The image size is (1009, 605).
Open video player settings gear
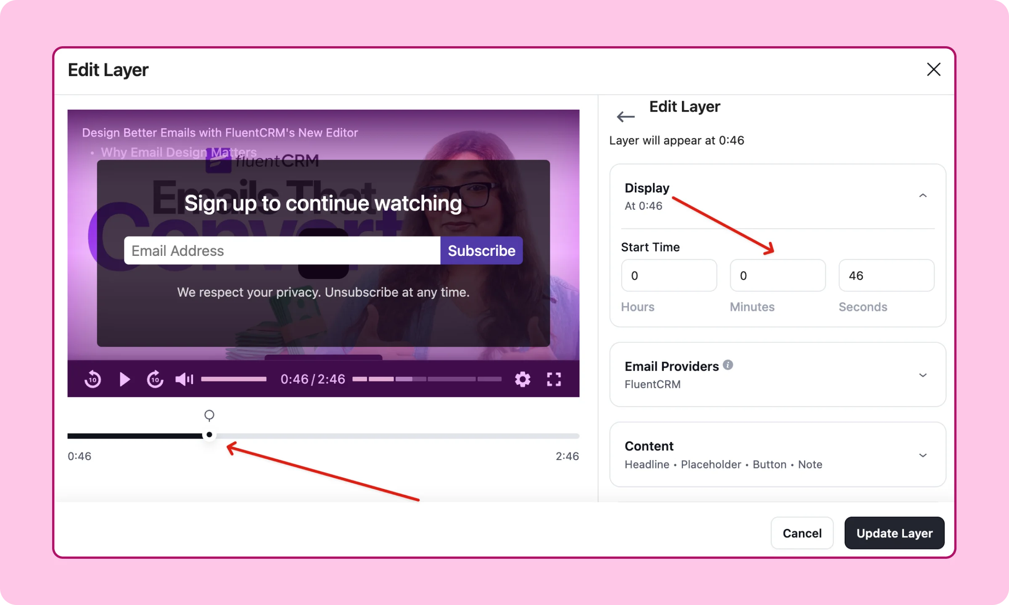[523, 379]
